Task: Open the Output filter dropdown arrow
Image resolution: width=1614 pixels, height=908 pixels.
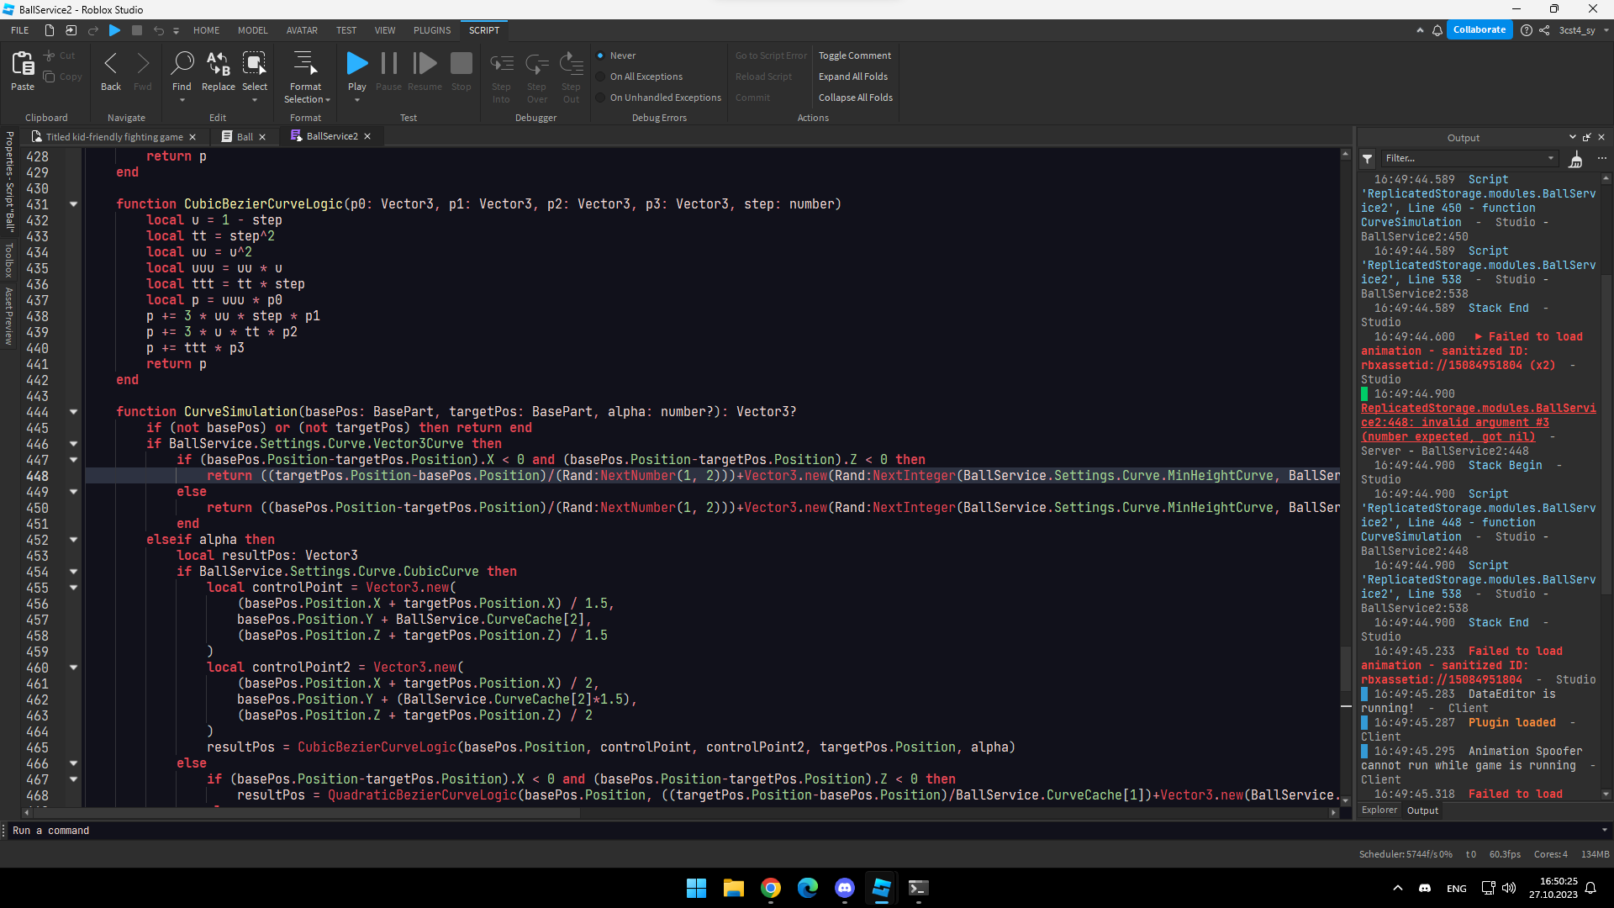Action: [1550, 158]
